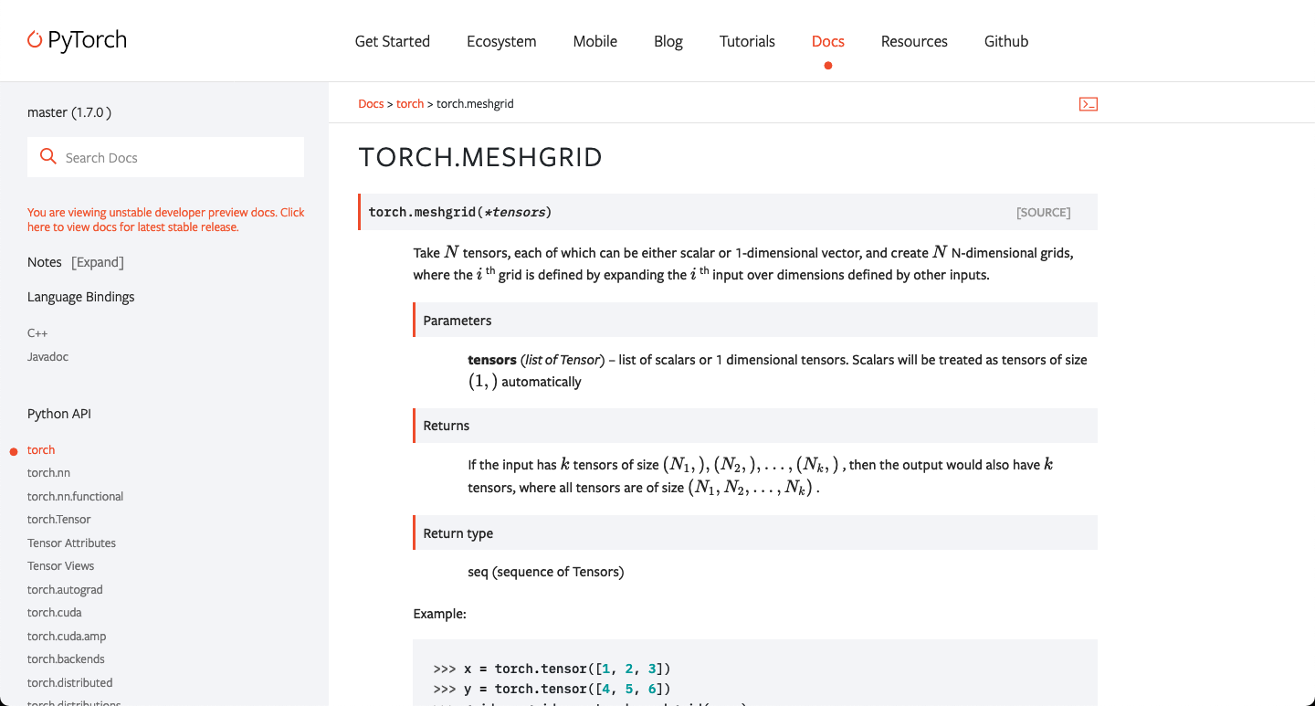Click the 'seq (sequence of Tensors)' text
The height and width of the screenshot is (706, 1315).
point(546,572)
